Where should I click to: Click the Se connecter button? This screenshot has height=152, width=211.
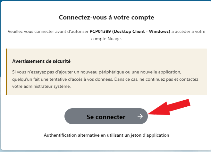(x=106, y=117)
